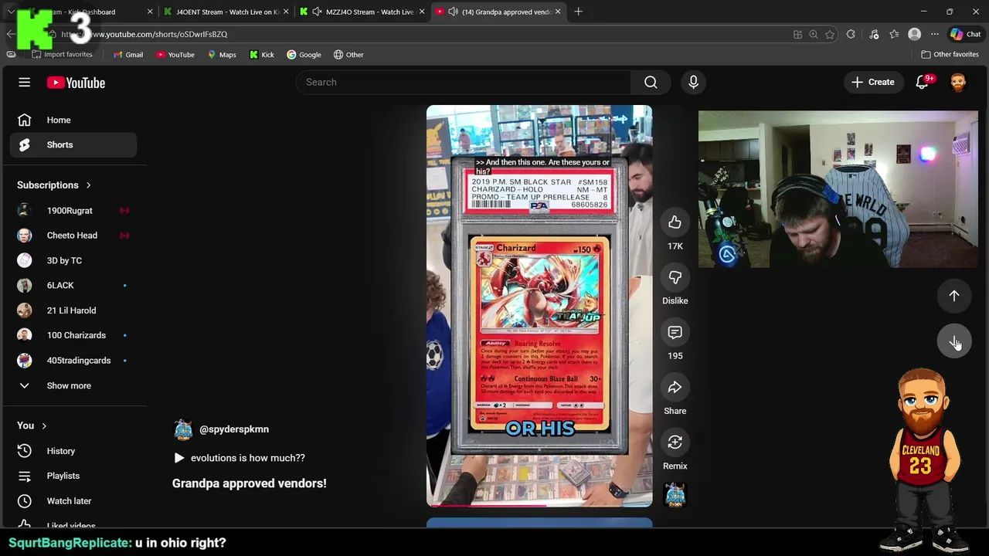Unmute the MZZJ4O Stream tab audio icon
The width and height of the screenshot is (989, 556).
[317, 12]
